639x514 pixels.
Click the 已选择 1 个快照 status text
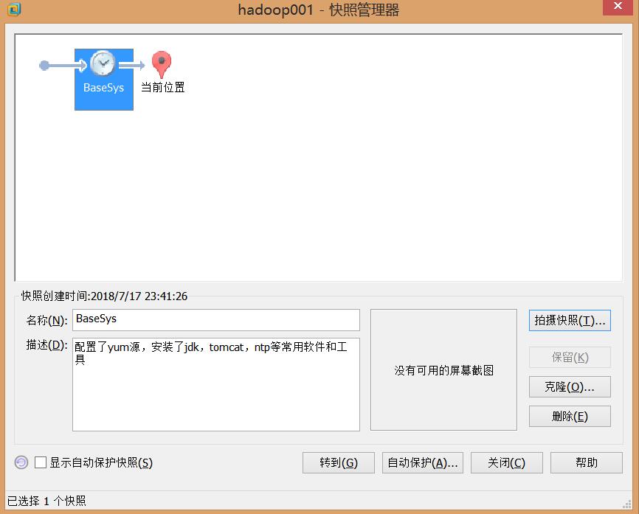46,501
